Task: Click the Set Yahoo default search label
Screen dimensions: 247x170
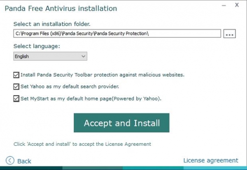Action: click(70, 87)
